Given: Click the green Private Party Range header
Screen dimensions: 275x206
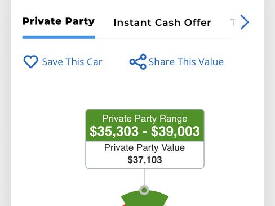Looking at the screenshot, I should [x=145, y=126].
